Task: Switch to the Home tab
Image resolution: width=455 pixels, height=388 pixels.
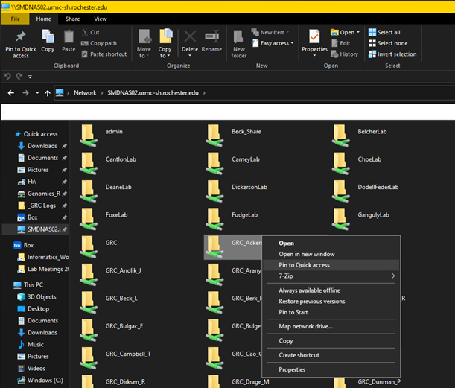Action: click(43, 19)
